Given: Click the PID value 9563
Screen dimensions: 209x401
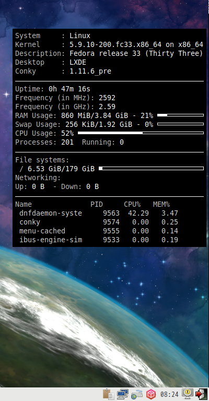Looking at the screenshot, I should pos(111,213).
